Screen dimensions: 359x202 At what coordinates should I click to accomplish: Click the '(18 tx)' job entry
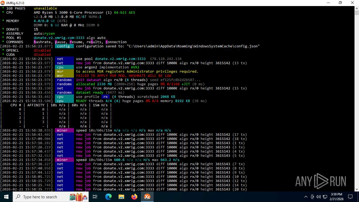(239, 139)
